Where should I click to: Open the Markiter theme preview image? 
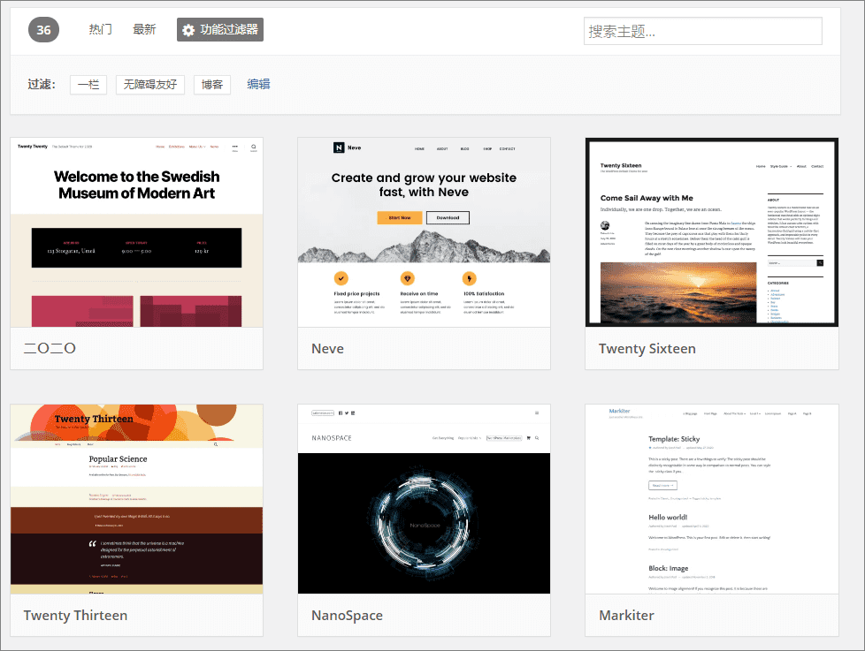click(712, 499)
